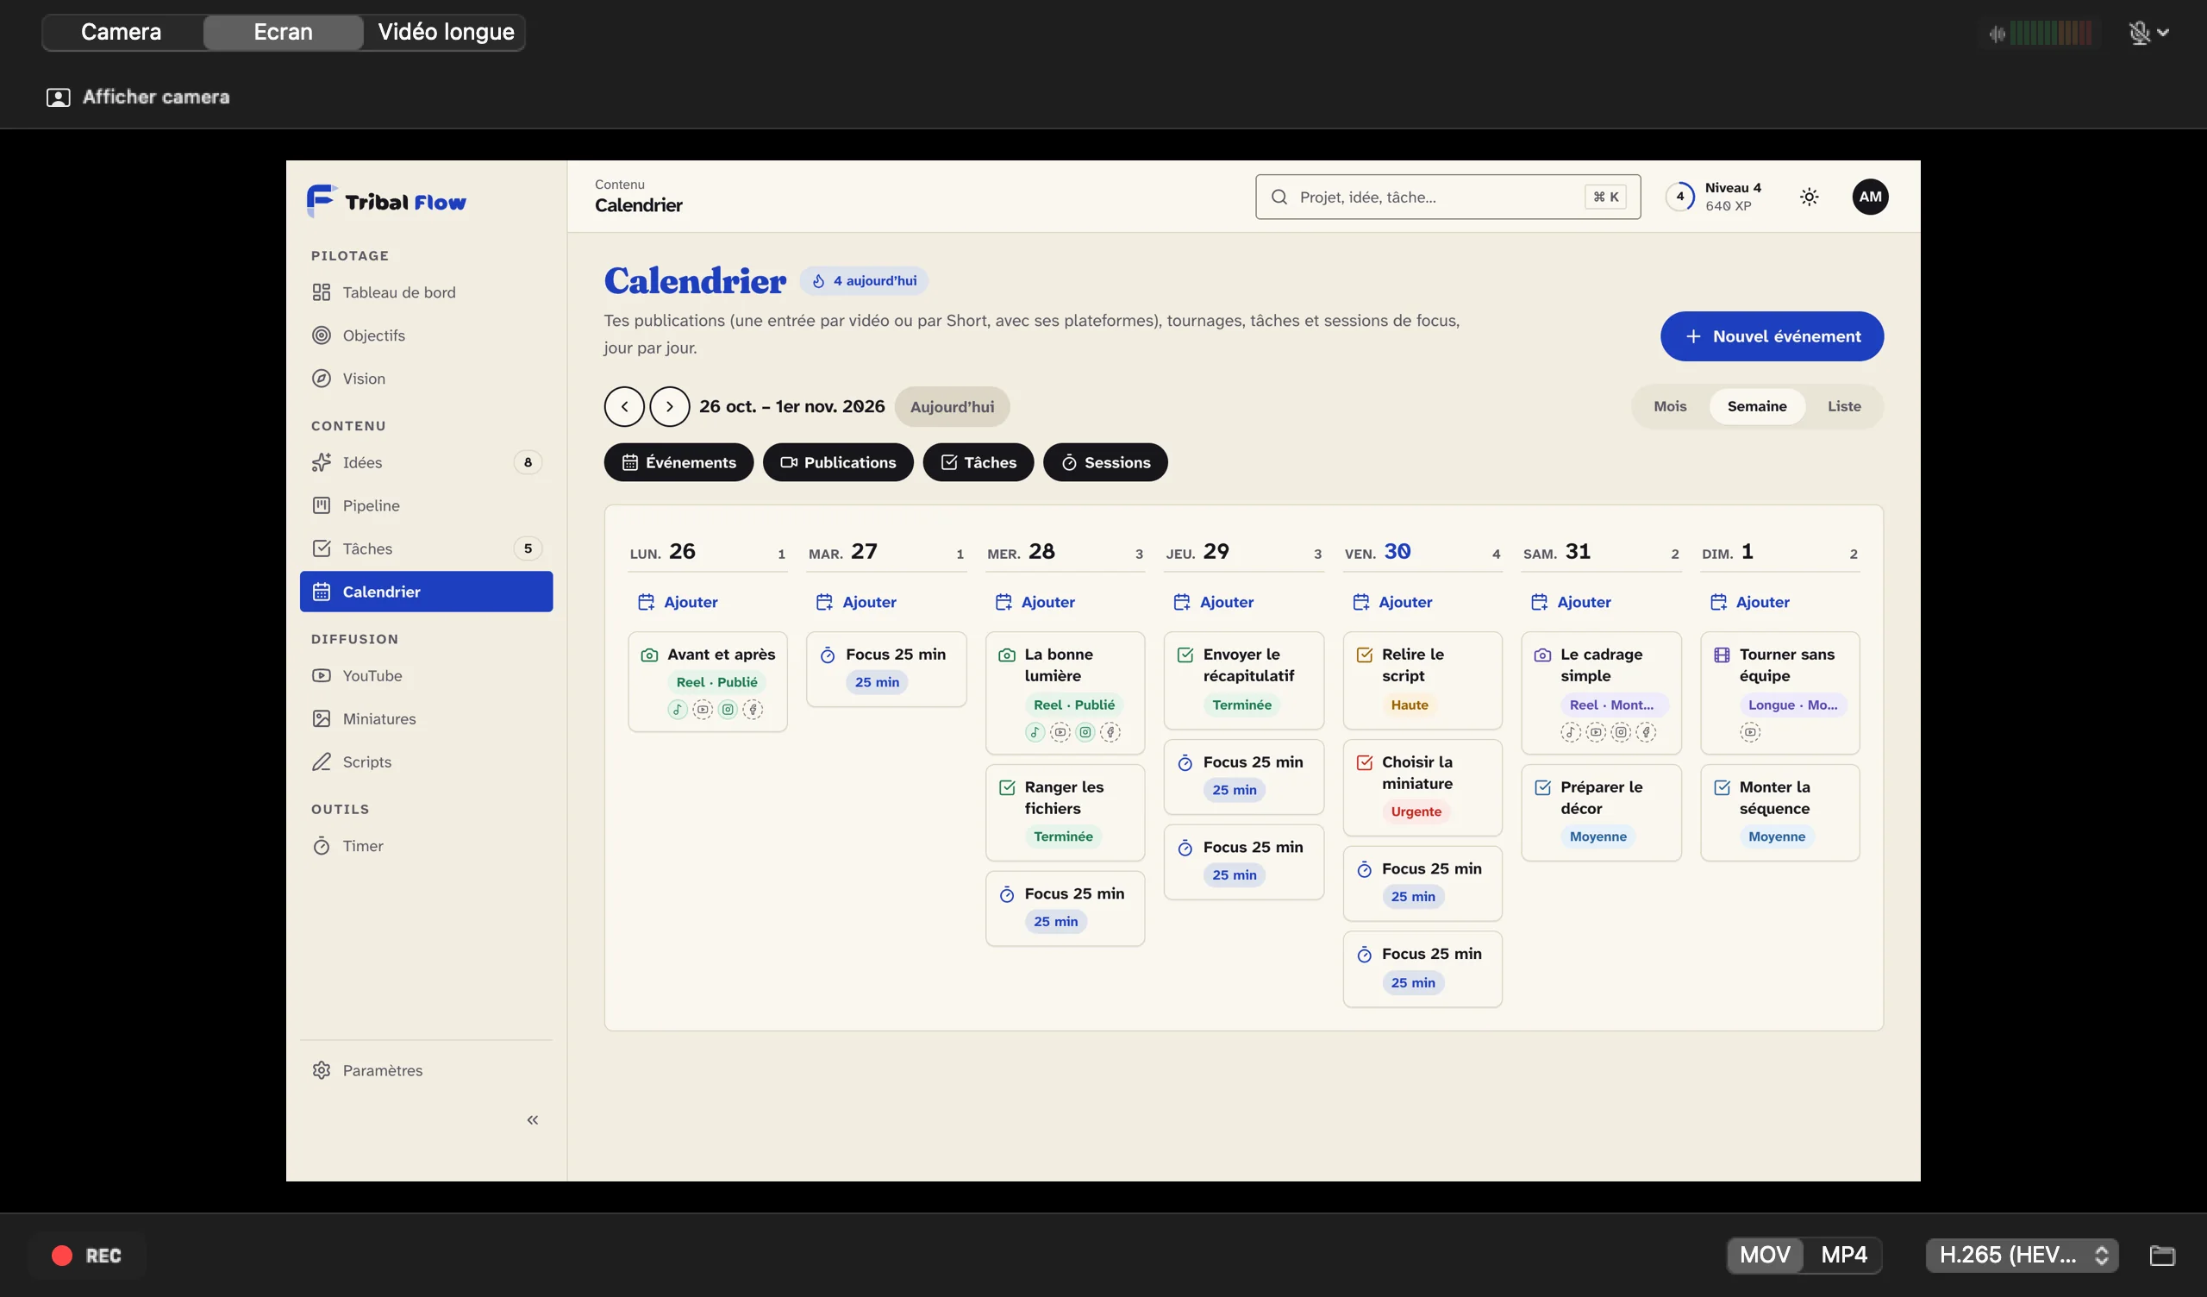Screen dimensions: 2207x1297
Task: Click the microphone mute icon
Action: (2139, 33)
